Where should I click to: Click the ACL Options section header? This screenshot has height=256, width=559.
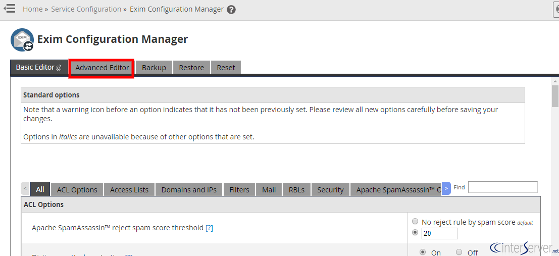click(x=281, y=204)
